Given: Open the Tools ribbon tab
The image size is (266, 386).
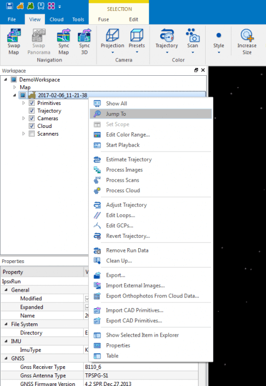Looking at the screenshot, I should pos(78,19).
